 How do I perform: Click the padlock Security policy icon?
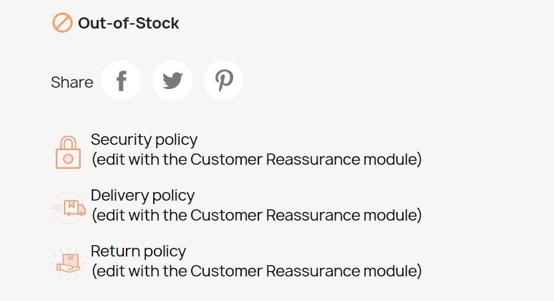68,153
